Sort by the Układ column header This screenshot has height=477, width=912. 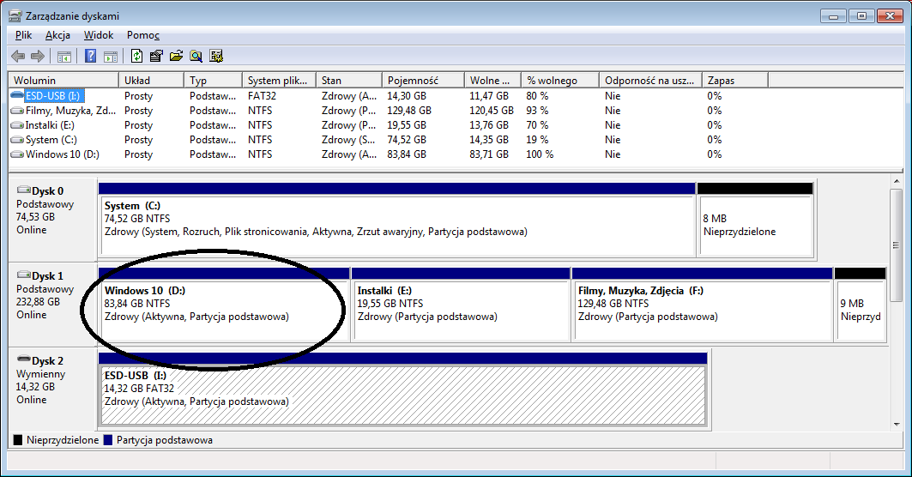tap(151, 81)
